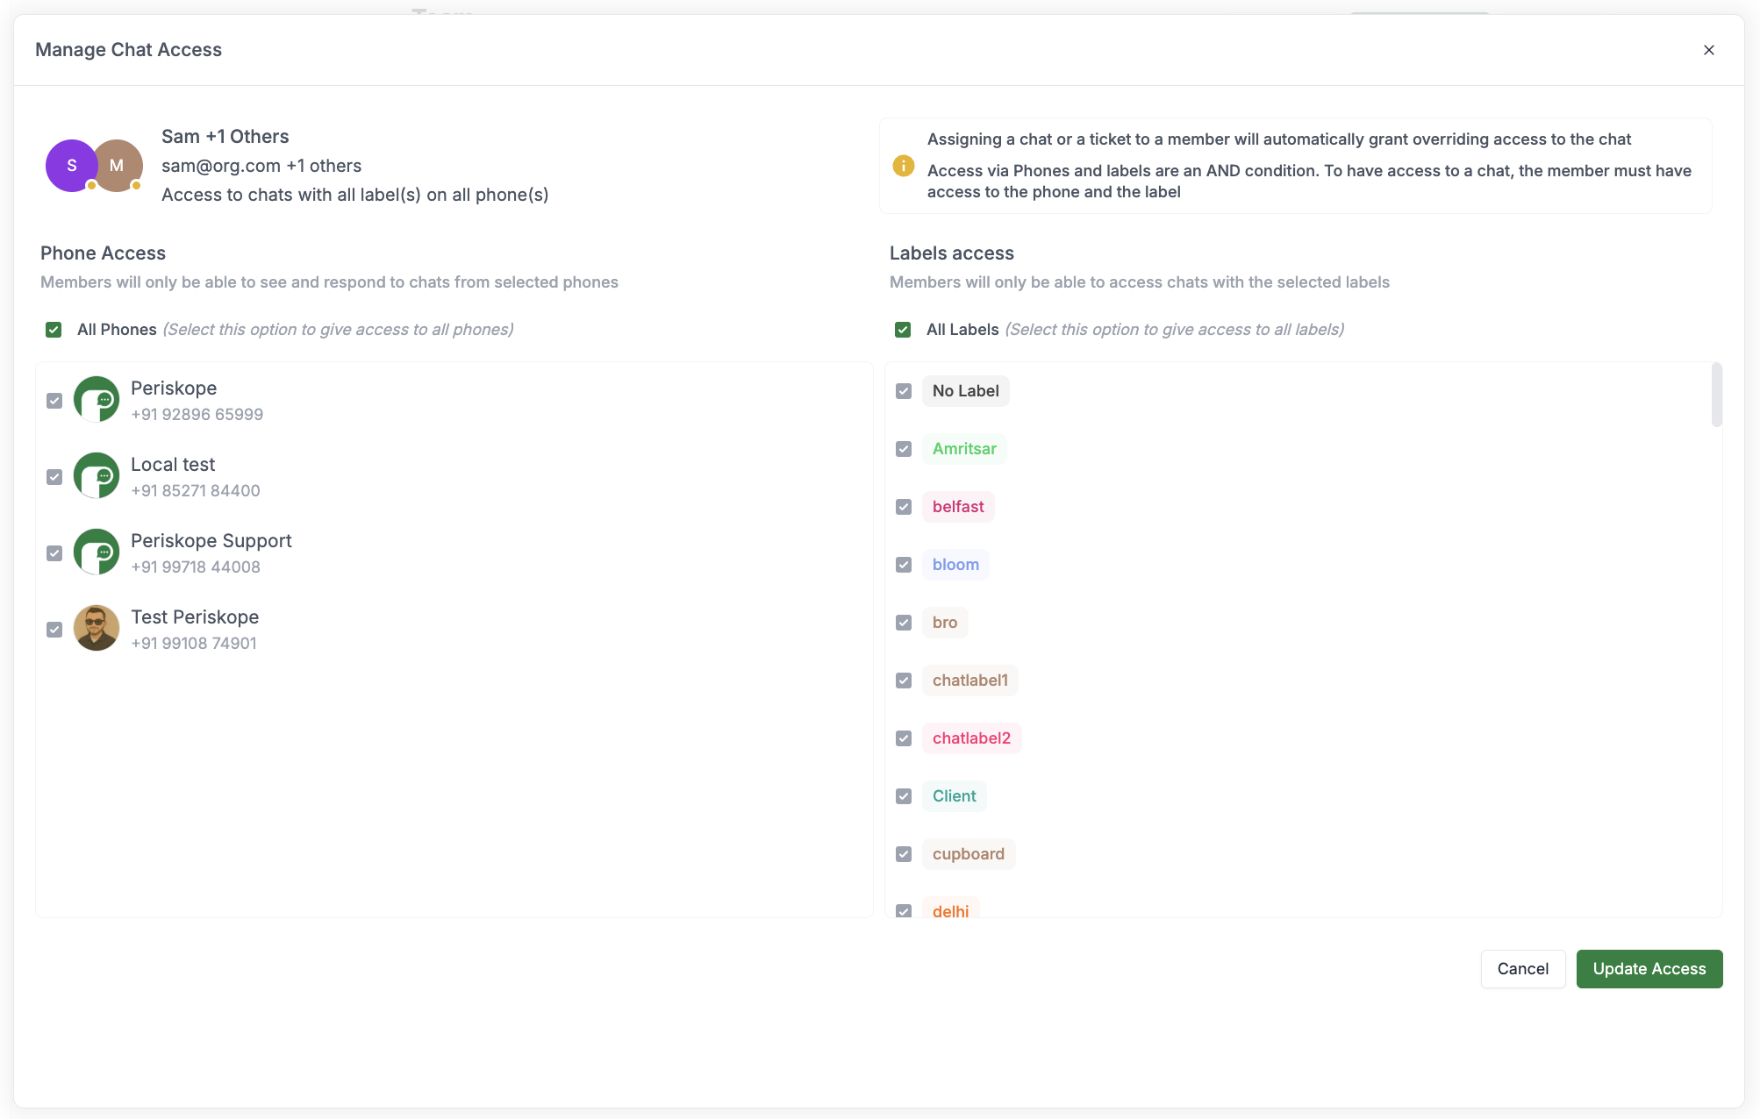Uncheck the All Labels checkbox
1760x1119 pixels.
coord(902,329)
